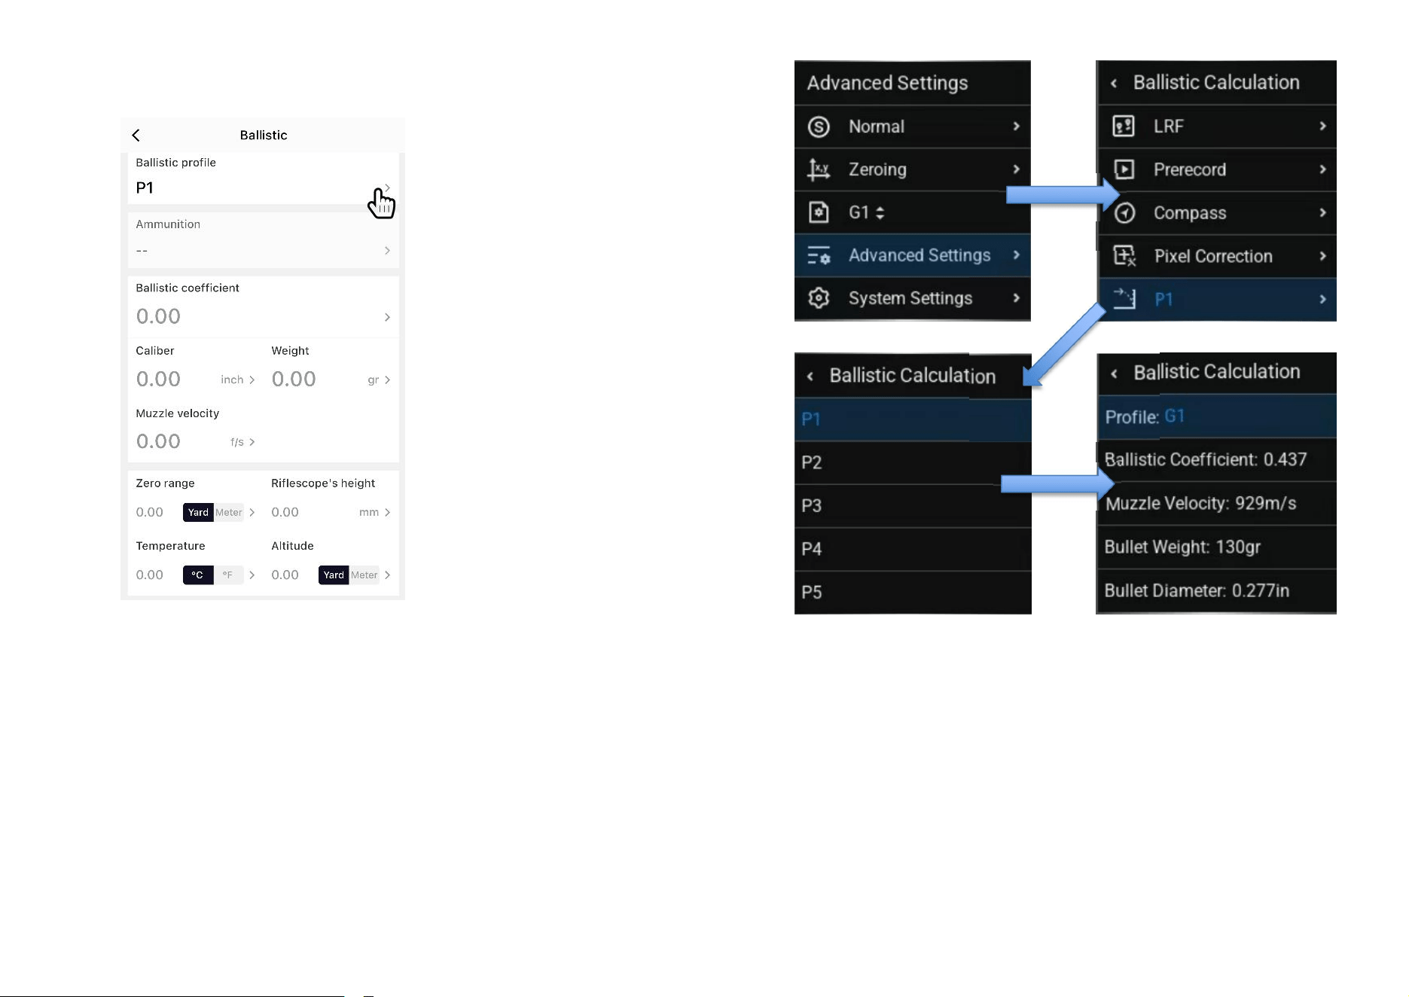This screenshot has height=997, width=1409.
Task: Open the Temperature chevron
Action: [x=252, y=575]
